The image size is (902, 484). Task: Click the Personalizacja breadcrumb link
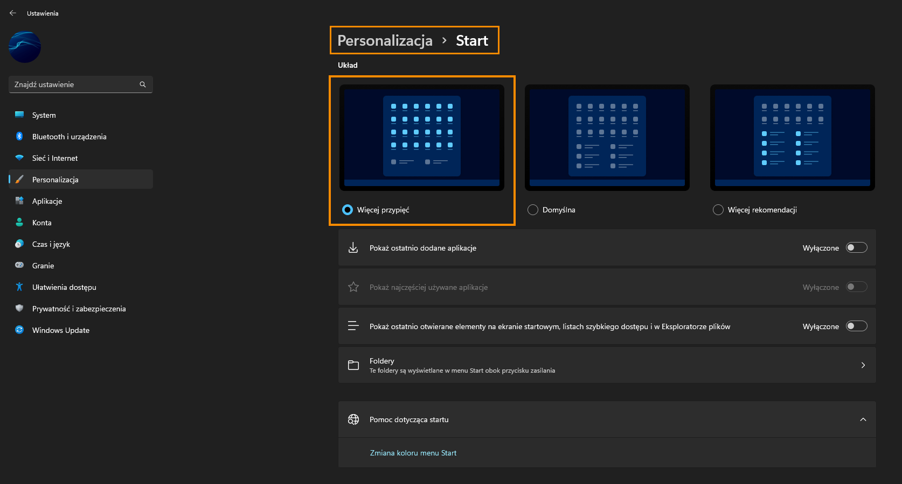[385, 40]
